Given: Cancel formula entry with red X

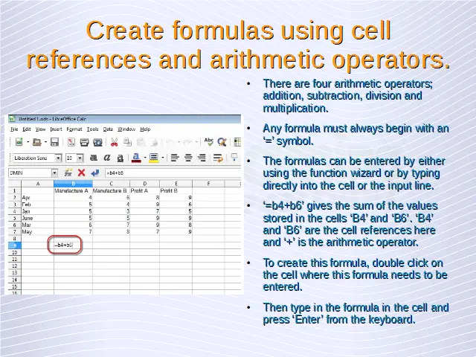Looking at the screenshot, I should click(x=81, y=173).
